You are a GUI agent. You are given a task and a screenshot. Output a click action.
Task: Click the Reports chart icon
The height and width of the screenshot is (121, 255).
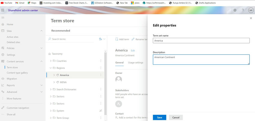click(3, 85)
